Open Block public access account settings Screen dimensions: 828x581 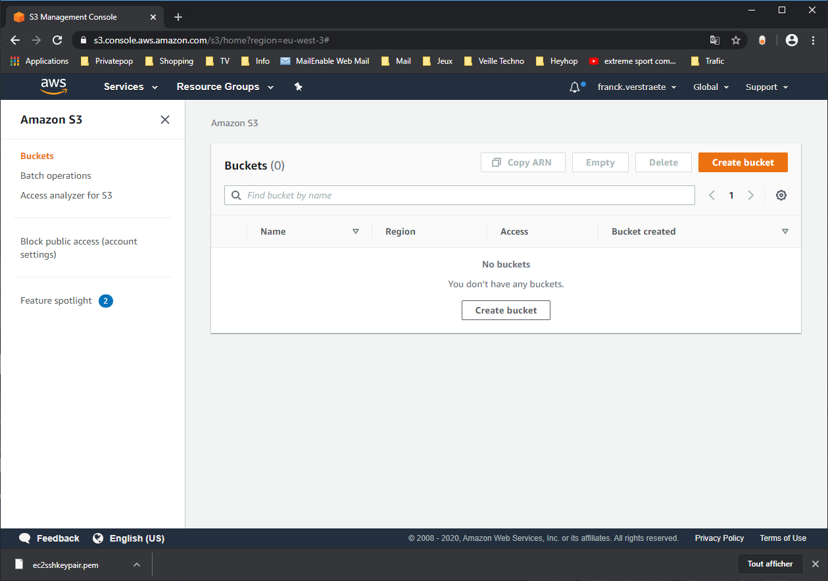pyautogui.click(x=79, y=248)
